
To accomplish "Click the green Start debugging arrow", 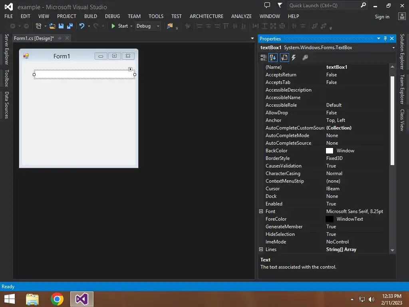I will [113, 26].
